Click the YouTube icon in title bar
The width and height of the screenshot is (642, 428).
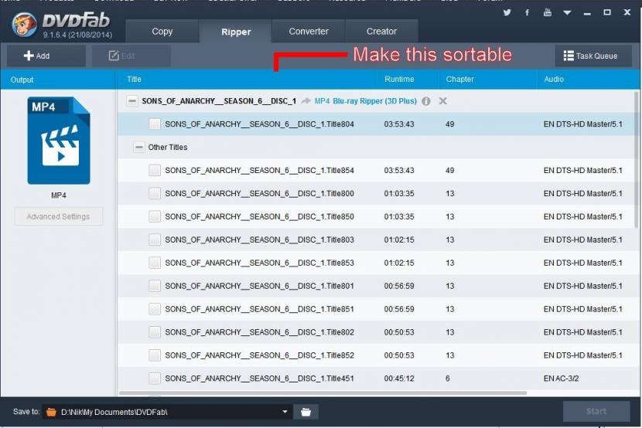(x=547, y=12)
